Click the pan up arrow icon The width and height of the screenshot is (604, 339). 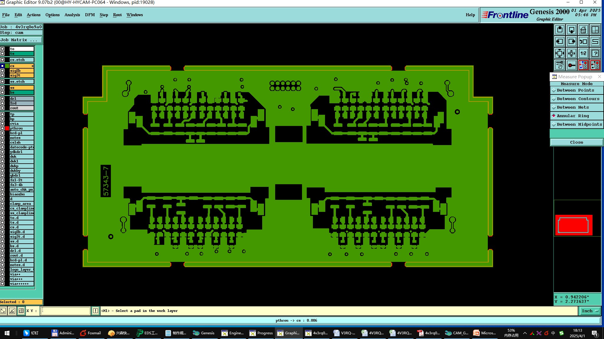(559, 30)
